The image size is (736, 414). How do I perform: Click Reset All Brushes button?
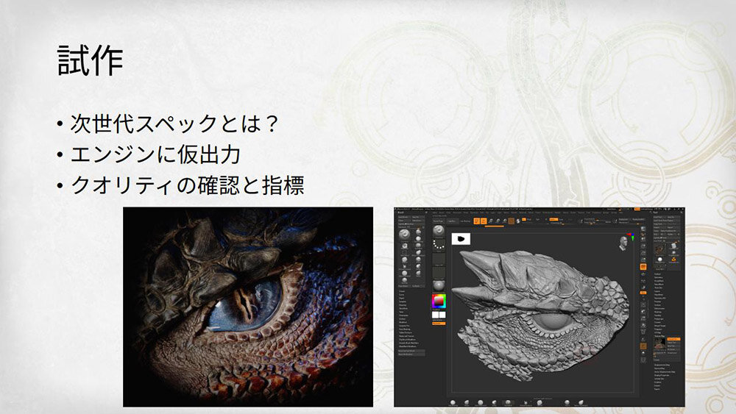tap(411, 354)
